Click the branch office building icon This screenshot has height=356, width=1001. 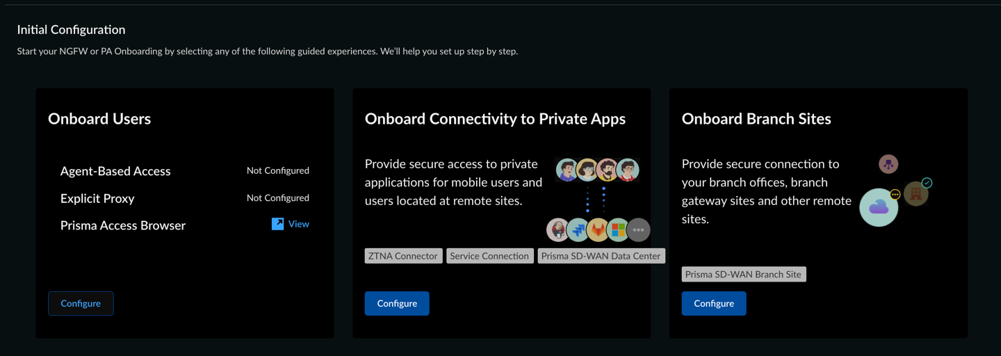tap(915, 194)
